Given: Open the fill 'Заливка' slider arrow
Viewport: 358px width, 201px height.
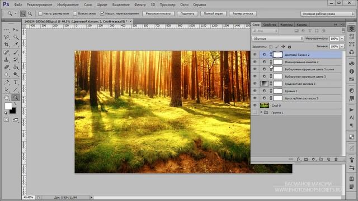Looking at the screenshot, I should click(x=342, y=46).
